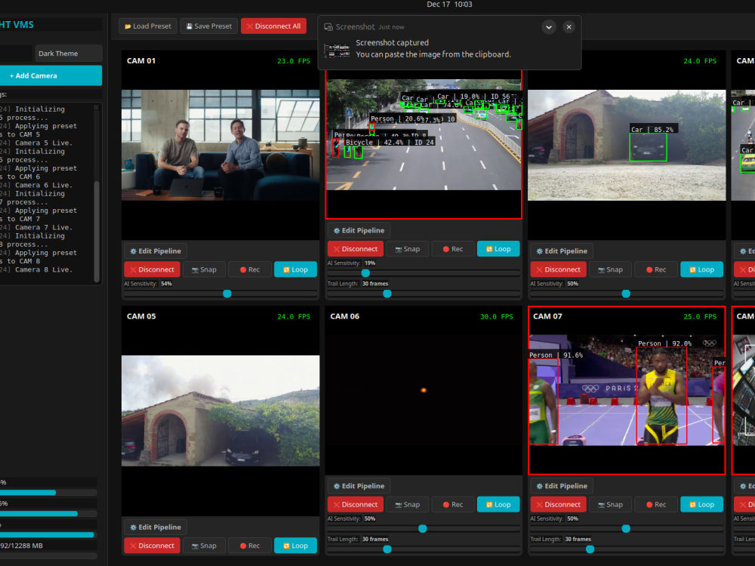Adjust AI Sensitivity slider for CAM 07
The height and width of the screenshot is (566, 755).
[627, 528]
